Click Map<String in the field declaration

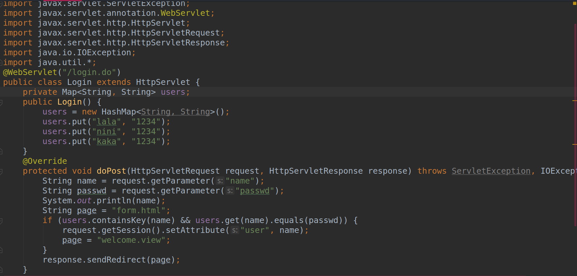tap(87, 92)
